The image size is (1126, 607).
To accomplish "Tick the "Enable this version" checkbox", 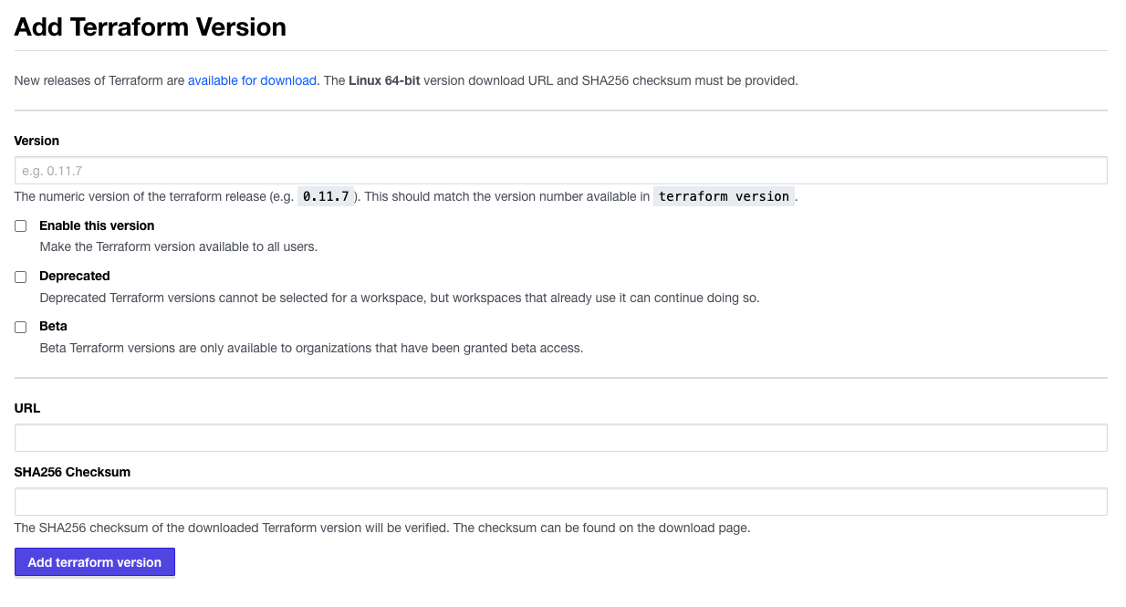I will point(21,226).
